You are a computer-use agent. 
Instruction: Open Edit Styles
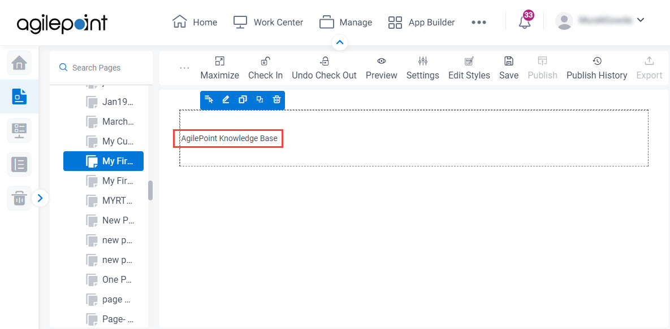[x=469, y=68]
